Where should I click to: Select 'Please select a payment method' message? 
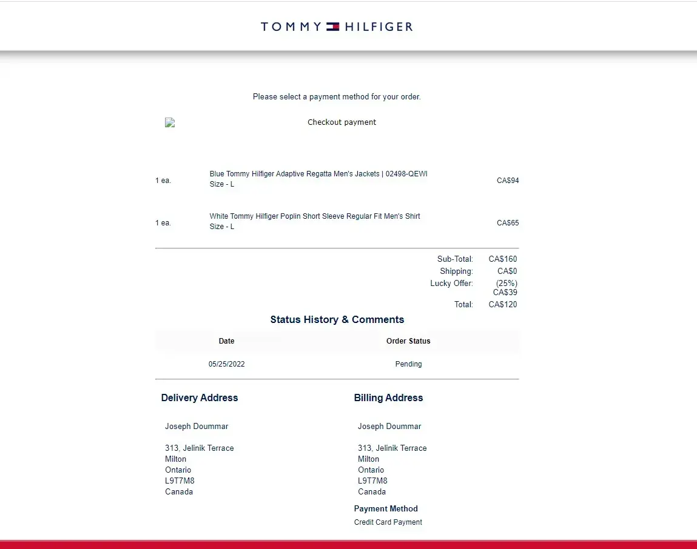click(337, 96)
